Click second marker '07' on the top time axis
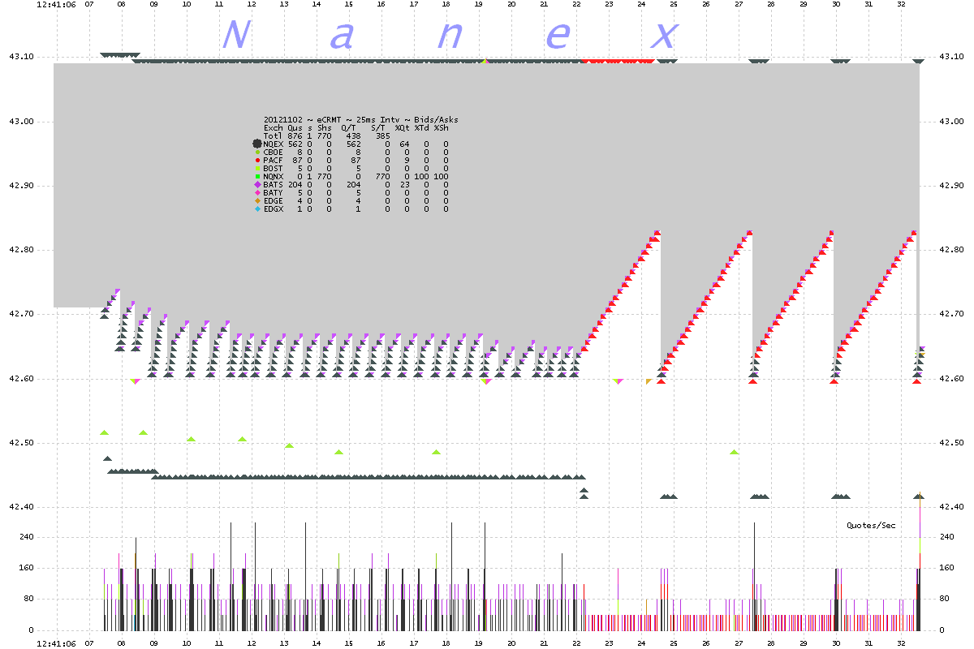This screenshot has width=974, height=649. 88,4
